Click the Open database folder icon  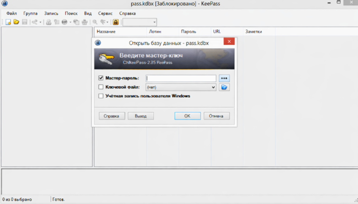point(16,22)
